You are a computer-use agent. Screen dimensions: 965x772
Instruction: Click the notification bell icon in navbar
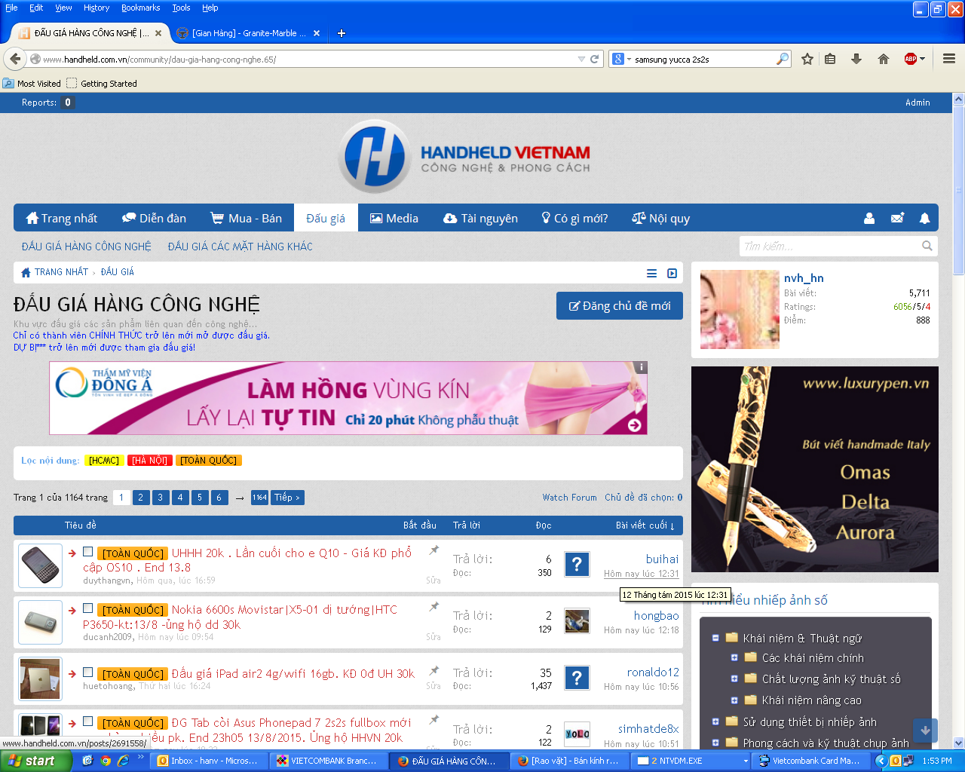(924, 219)
